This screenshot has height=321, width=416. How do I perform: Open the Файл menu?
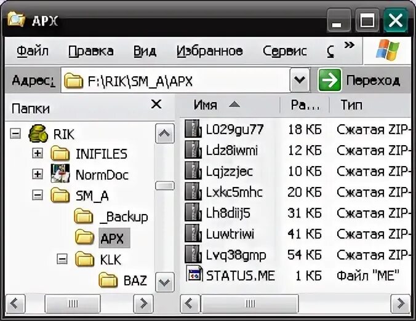pyautogui.click(x=33, y=51)
